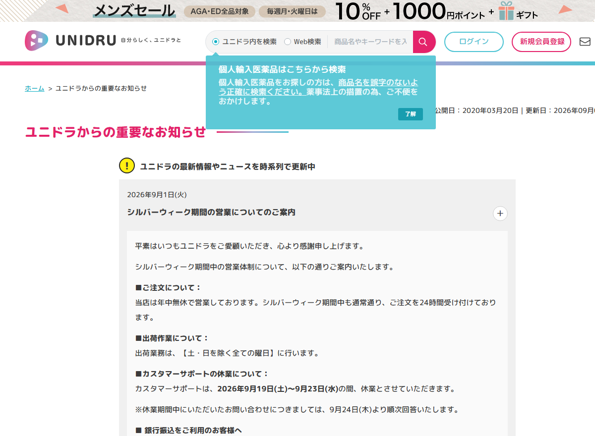Open the mail envelope icon
The width and height of the screenshot is (595, 436).
click(x=585, y=42)
